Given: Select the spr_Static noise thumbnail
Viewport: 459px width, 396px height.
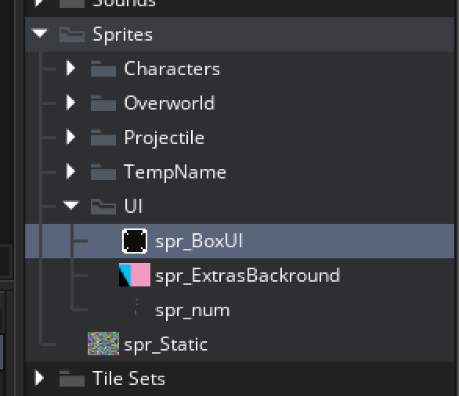Looking at the screenshot, I should (103, 344).
